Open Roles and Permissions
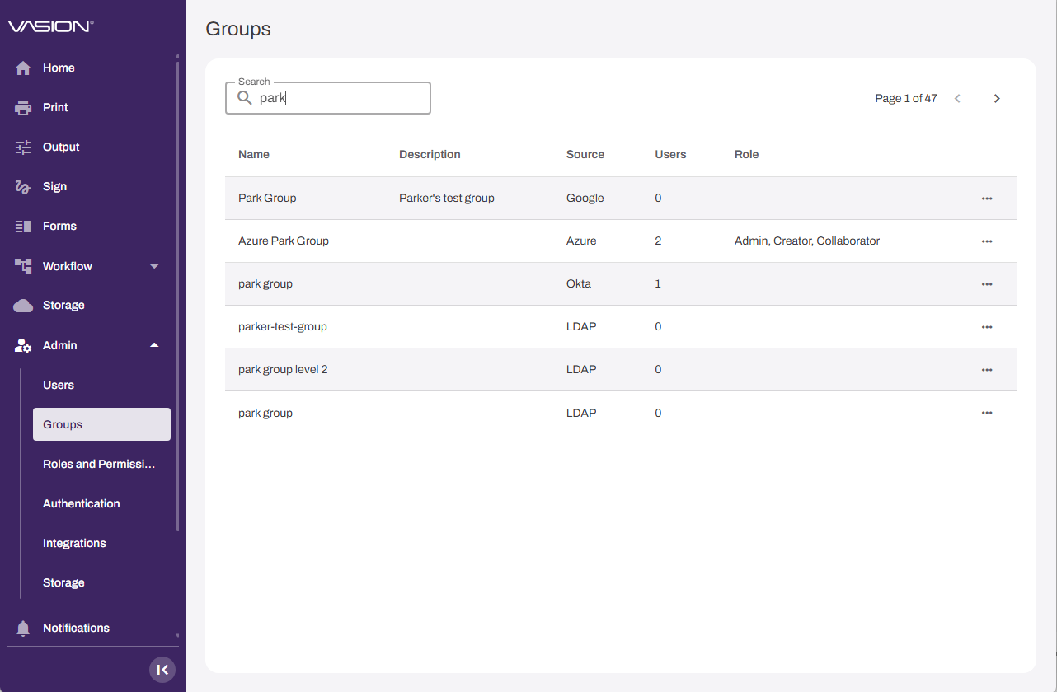The image size is (1057, 692). 99,465
